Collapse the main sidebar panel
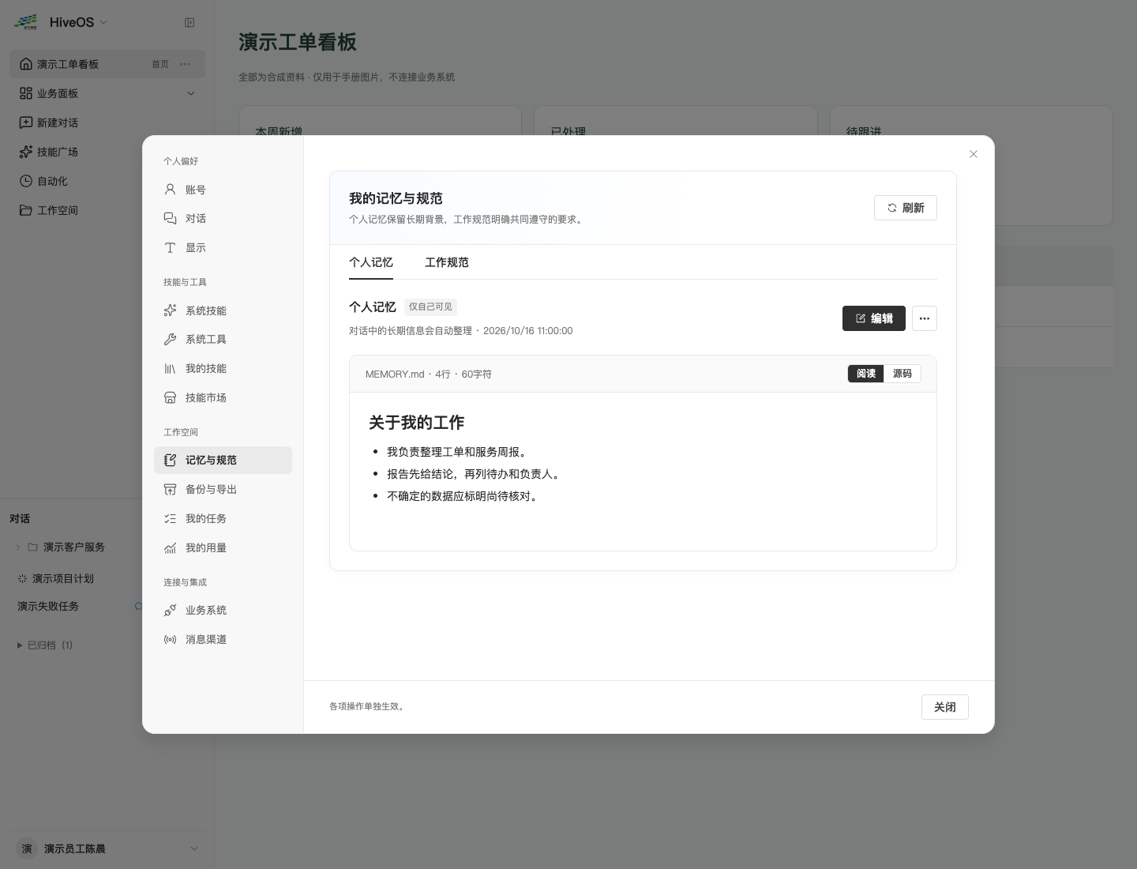 pyautogui.click(x=189, y=23)
